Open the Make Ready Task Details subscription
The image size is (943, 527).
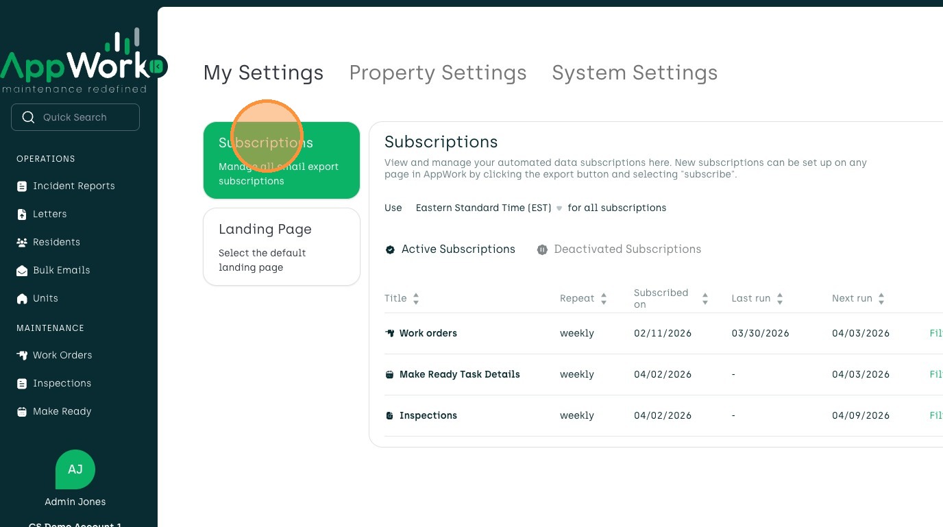(459, 374)
